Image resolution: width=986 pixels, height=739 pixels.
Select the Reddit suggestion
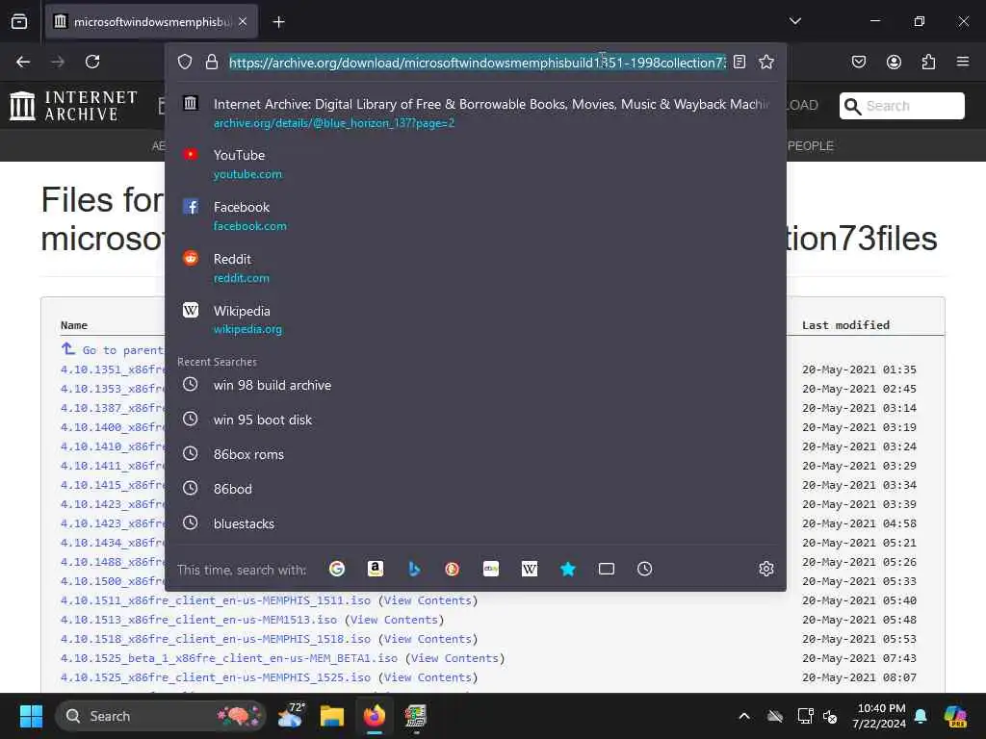click(x=476, y=268)
